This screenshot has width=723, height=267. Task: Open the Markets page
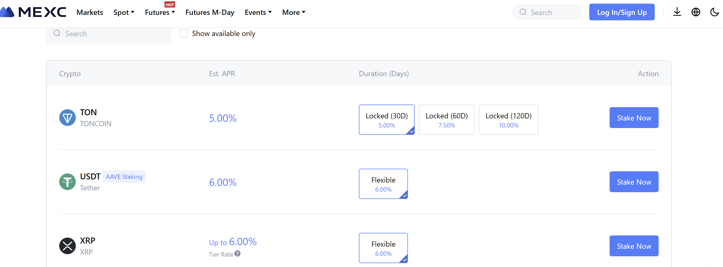[x=90, y=12]
